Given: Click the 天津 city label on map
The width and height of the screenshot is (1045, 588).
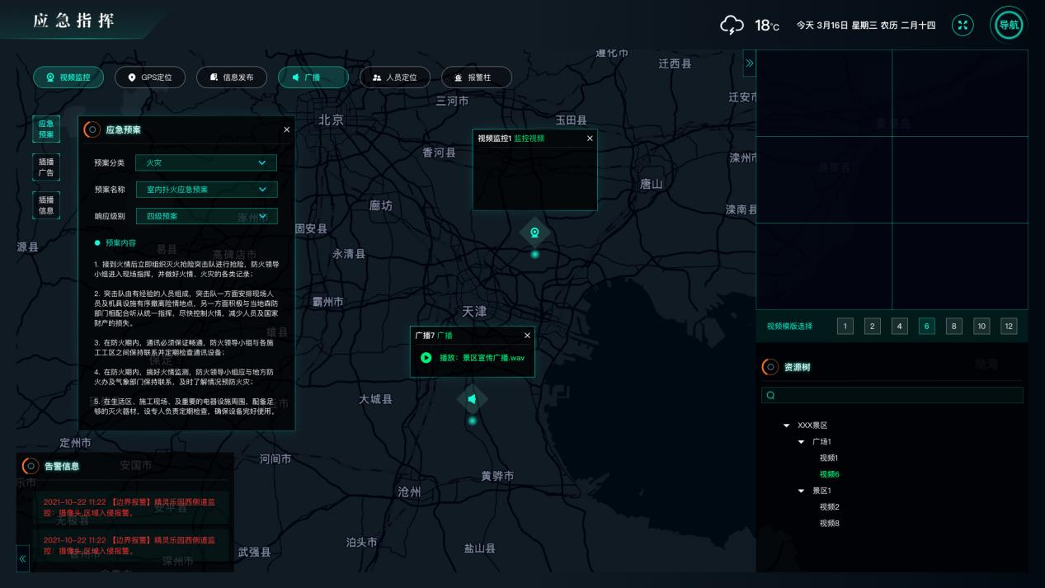Looking at the screenshot, I should (474, 311).
